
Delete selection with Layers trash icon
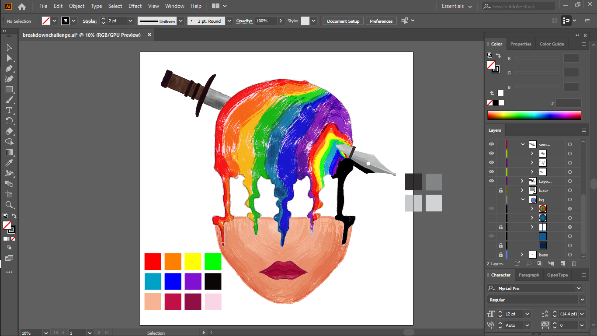click(x=574, y=263)
